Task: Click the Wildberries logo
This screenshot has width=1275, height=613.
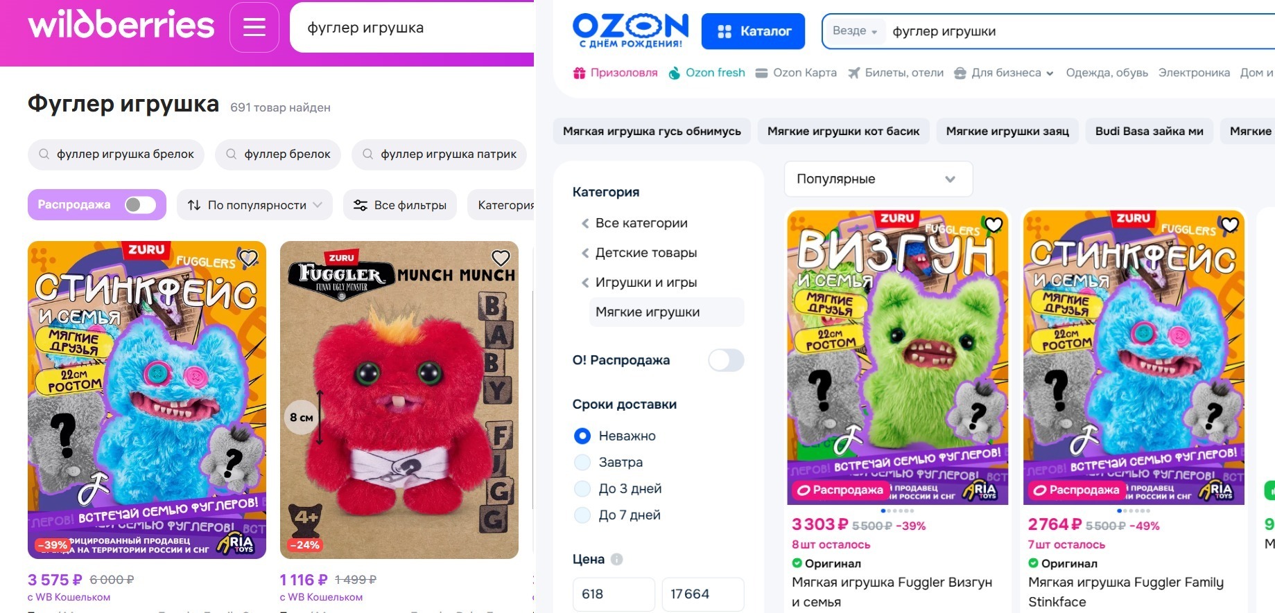Action: (121, 26)
